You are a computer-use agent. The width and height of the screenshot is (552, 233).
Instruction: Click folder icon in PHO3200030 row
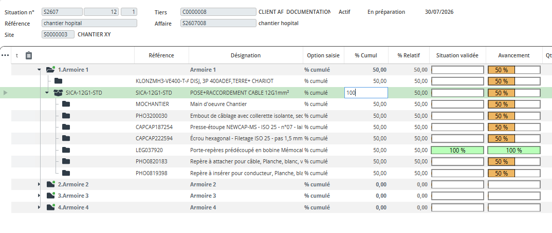coord(66,116)
